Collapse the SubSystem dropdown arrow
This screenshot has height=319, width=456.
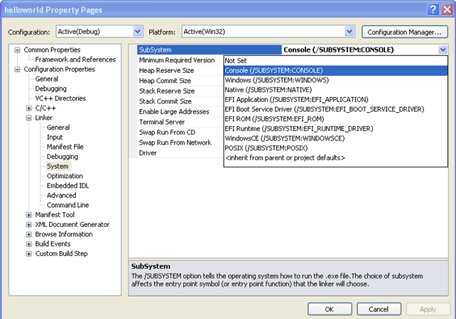443,50
